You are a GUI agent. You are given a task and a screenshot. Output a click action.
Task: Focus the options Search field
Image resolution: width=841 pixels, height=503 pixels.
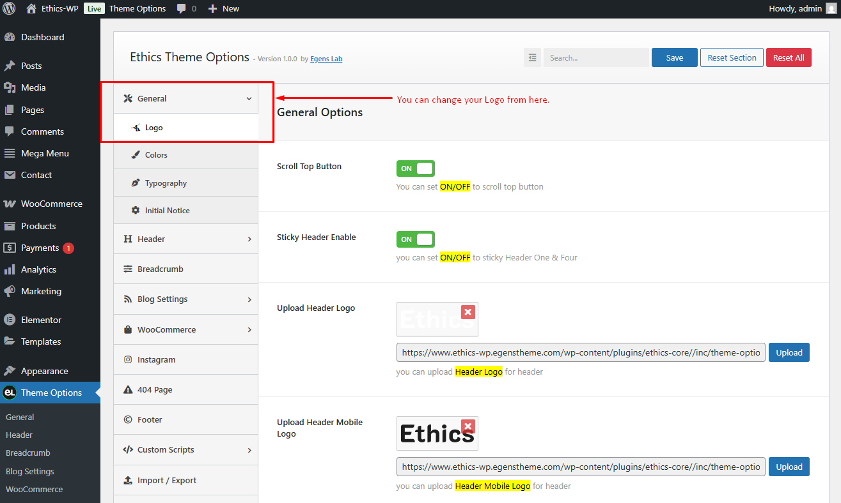(596, 57)
